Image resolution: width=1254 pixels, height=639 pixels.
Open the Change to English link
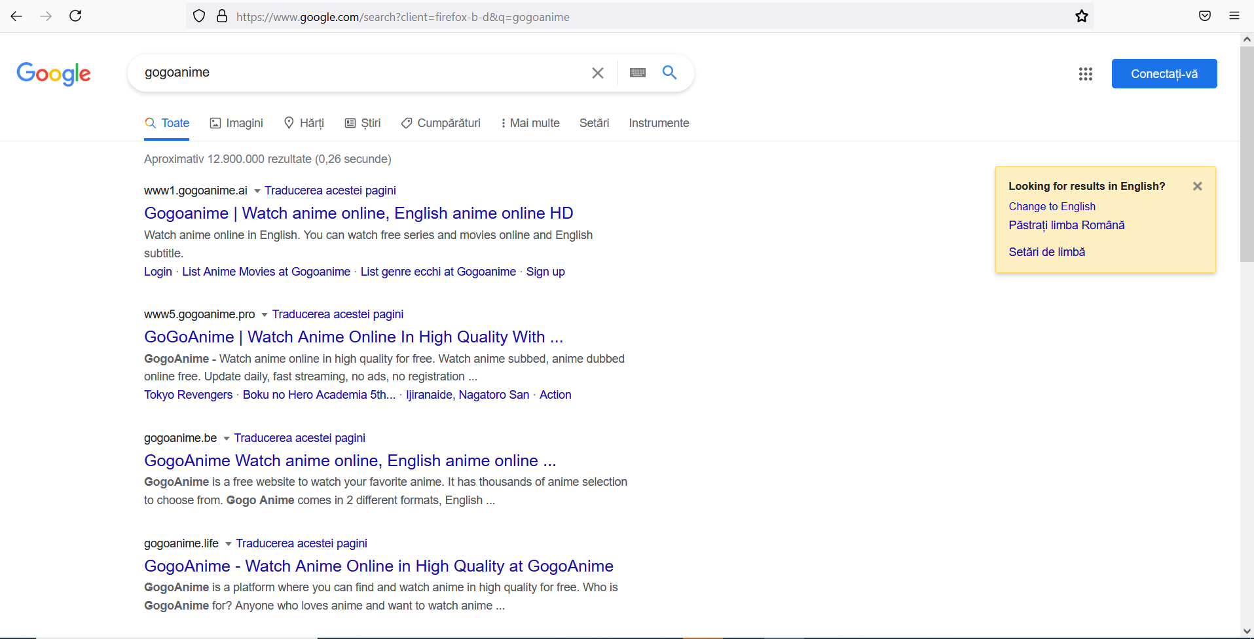[1052, 206]
